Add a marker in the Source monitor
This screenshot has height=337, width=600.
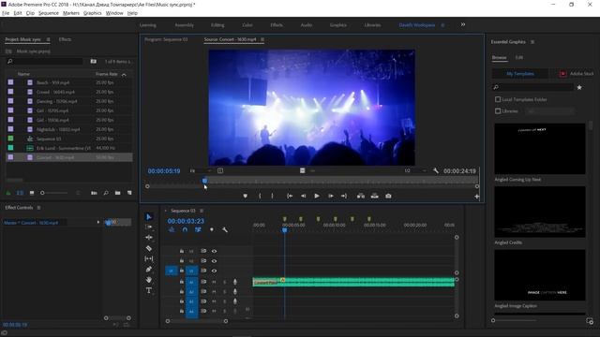click(x=246, y=196)
